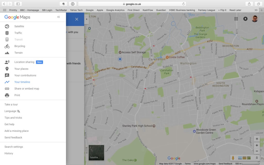Turn on the Bicycling layer
Screen dimensions: 264x165
point(20,46)
